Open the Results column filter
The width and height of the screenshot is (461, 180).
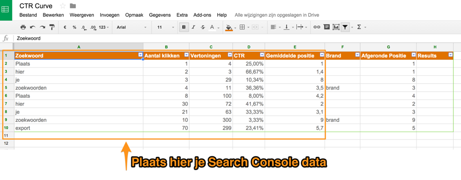pos(450,55)
